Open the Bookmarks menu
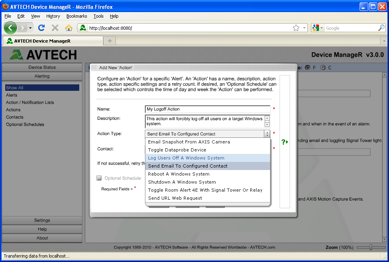 (x=76, y=16)
